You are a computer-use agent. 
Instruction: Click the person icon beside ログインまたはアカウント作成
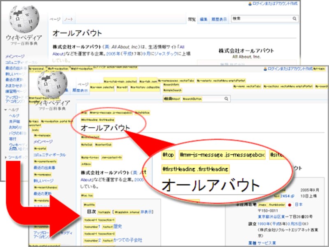[249, 3]
